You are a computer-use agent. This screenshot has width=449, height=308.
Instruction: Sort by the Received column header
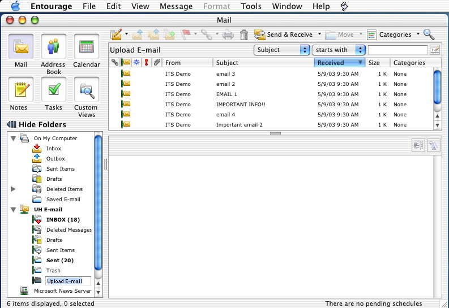(x=339, y=63)
